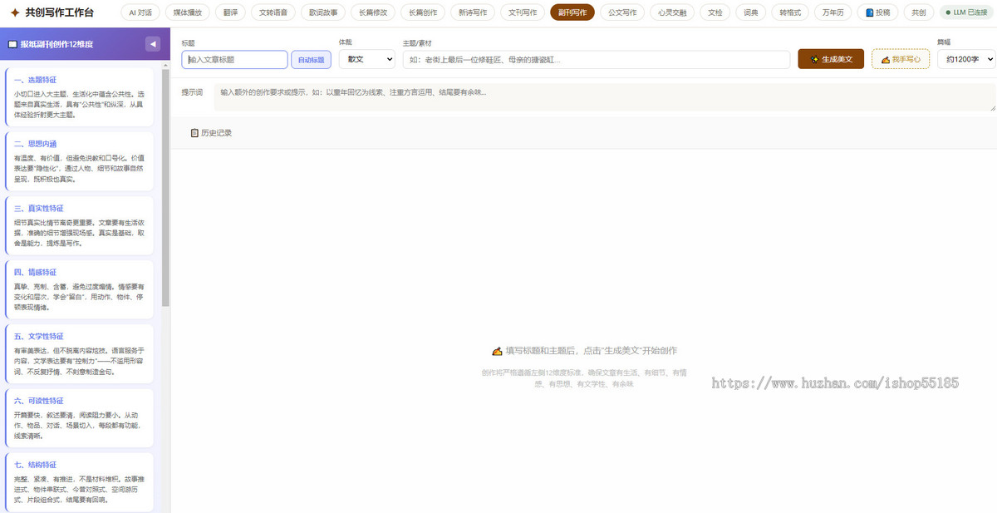Screen dimensions: 997x513
Task: Click the clipboard icon beside 历史记录
Action: click(x=195, y=133)
